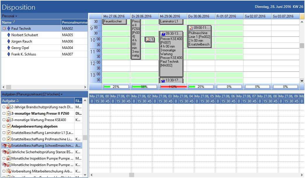Screen dimensions: 305x178
Task: Select the Mo 27.06.2016 day header
Action: (x=116, y=16)
